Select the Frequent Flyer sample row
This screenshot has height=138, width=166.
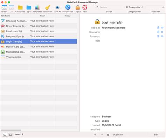click(x=39, y=36)
